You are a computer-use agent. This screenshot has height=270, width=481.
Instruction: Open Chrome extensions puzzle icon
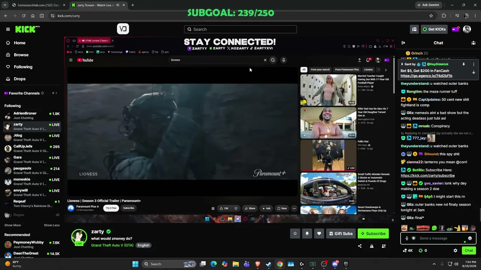(x=444, y=16)
